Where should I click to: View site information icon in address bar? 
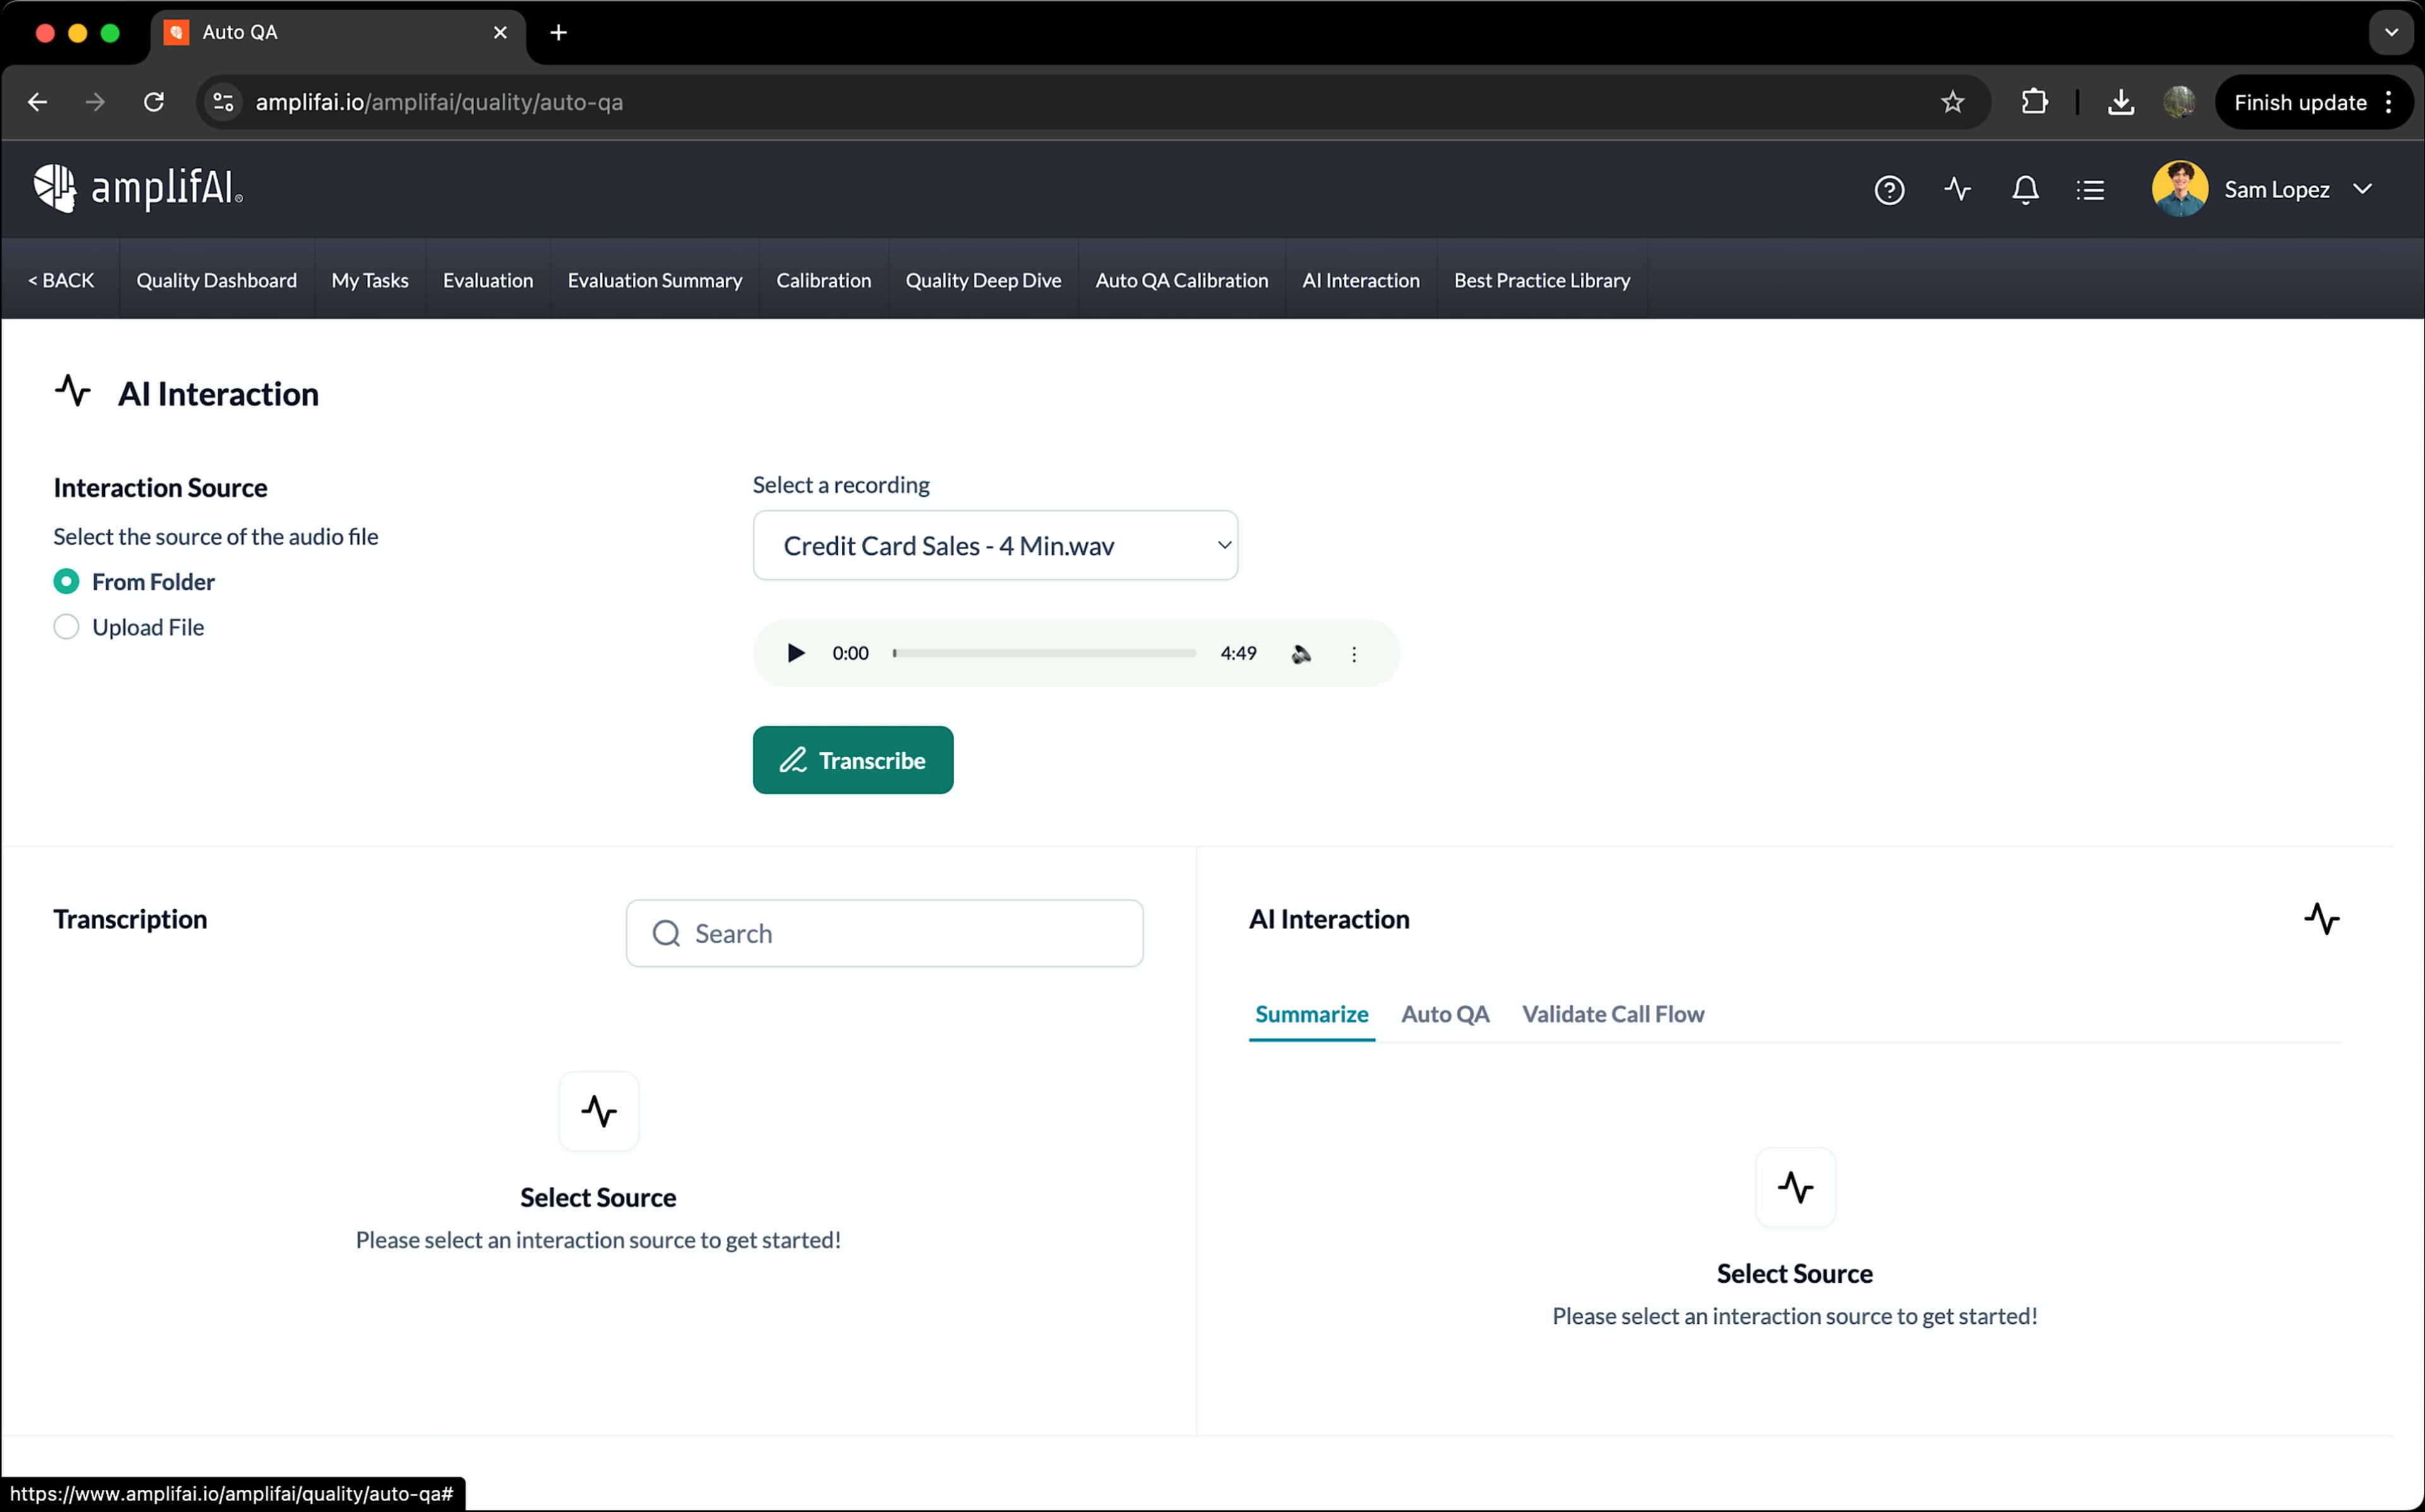click(x=224, y=102)
